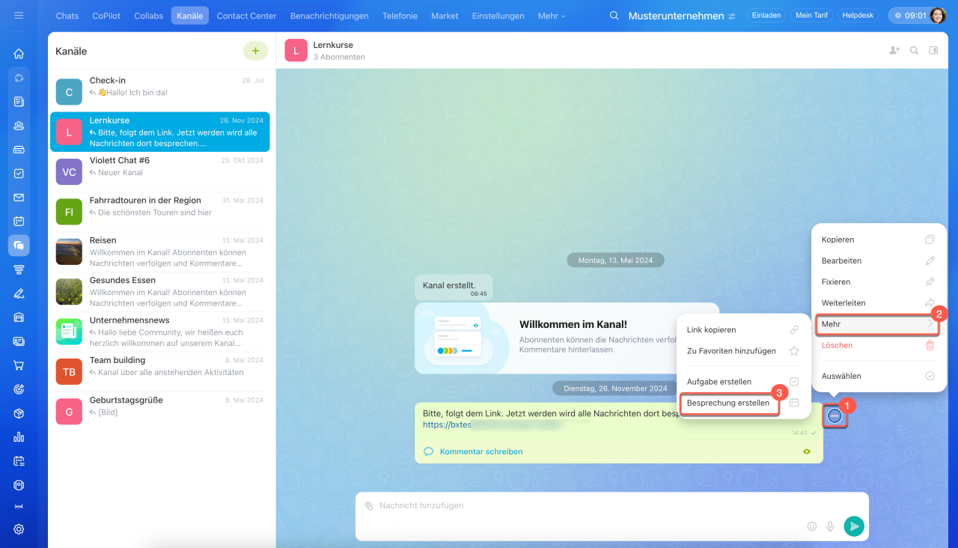Open the news feed icon in the sidebar

pos(19,102)
